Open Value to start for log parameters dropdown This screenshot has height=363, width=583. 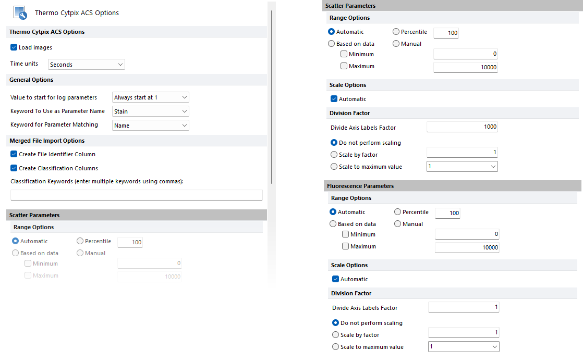tap(150, 97)
